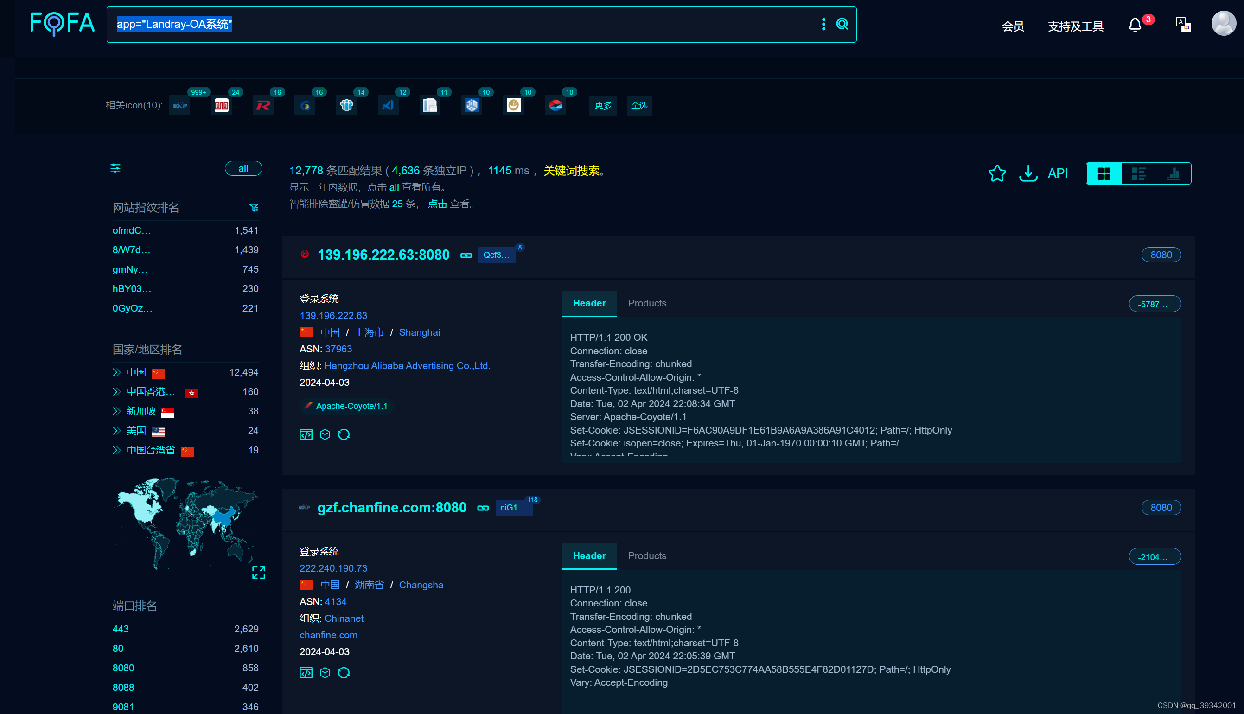Expand the world map to fullscreen
The height and width of the screenshot is (714, 1244).
[259, 572]
